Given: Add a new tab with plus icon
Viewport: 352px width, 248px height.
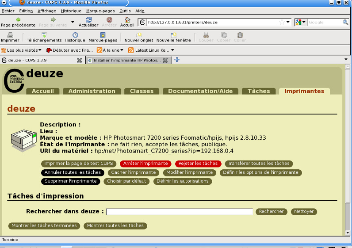Looking at the screenshot, I should [177, 60].
